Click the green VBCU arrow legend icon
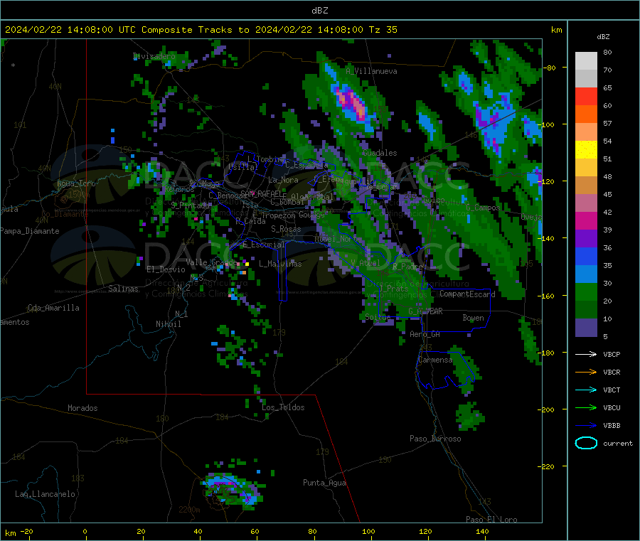Image resolution: width=640 pixels, height=541 pixels. (x=586, y=407)
